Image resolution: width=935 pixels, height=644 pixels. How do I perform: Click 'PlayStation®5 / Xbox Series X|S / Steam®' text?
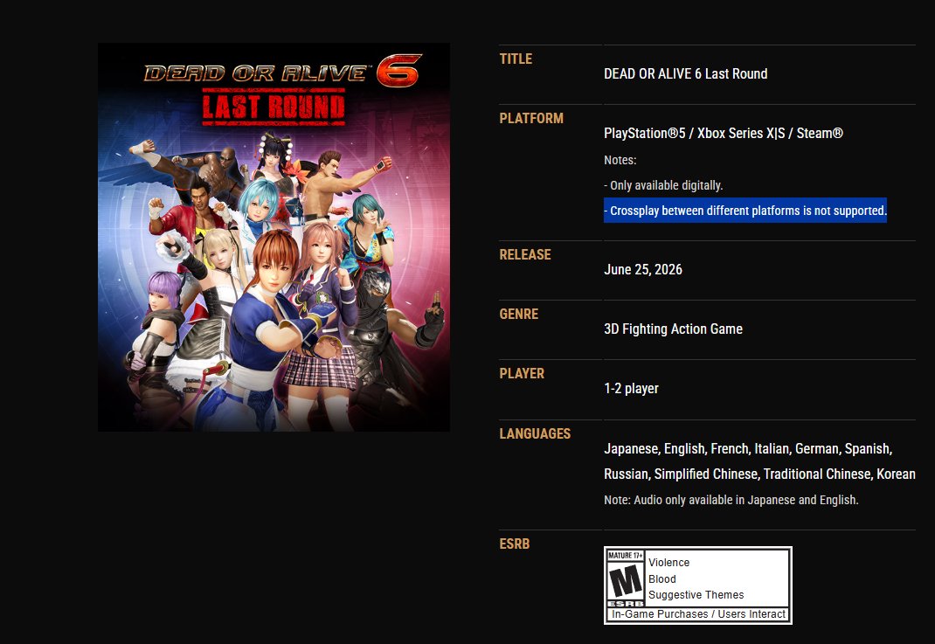[x=724, y=134]
